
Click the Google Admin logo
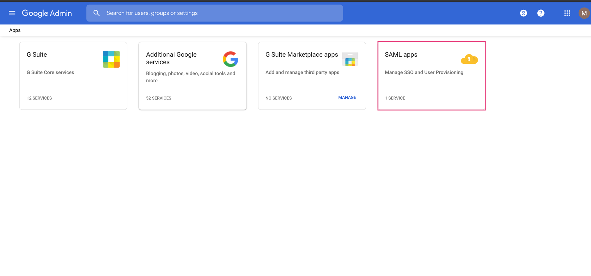(x=47, y=13)
